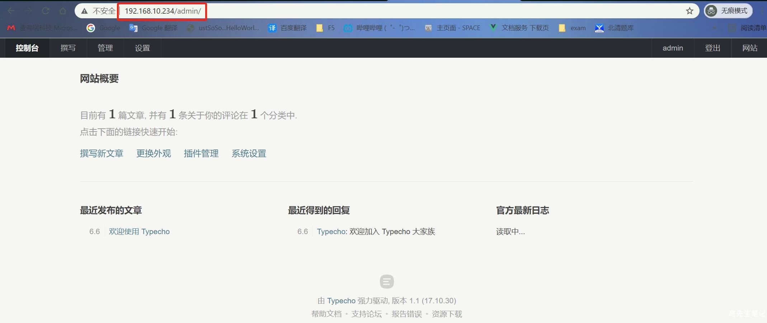Open the Google bookmark
Screen dimensions: 767x323
click(103, 28)
